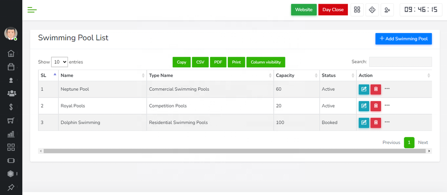Open the shopping cart sidebar icon

pyautogui.click(x=11, y=121)
